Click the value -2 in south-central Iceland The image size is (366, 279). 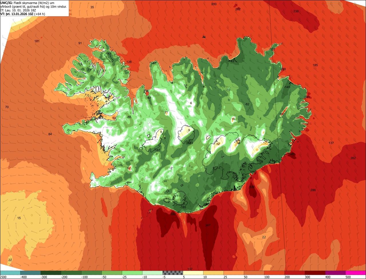(x=171, y=168)
